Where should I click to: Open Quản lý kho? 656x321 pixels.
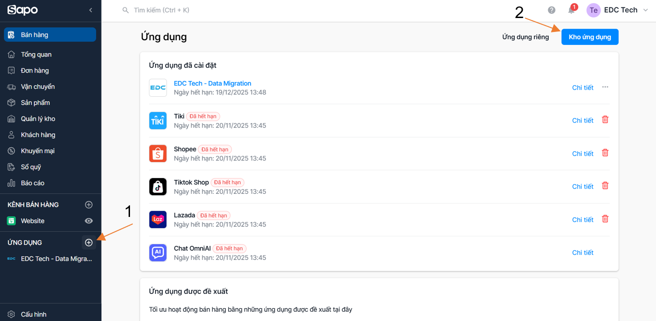click(38, 119)
